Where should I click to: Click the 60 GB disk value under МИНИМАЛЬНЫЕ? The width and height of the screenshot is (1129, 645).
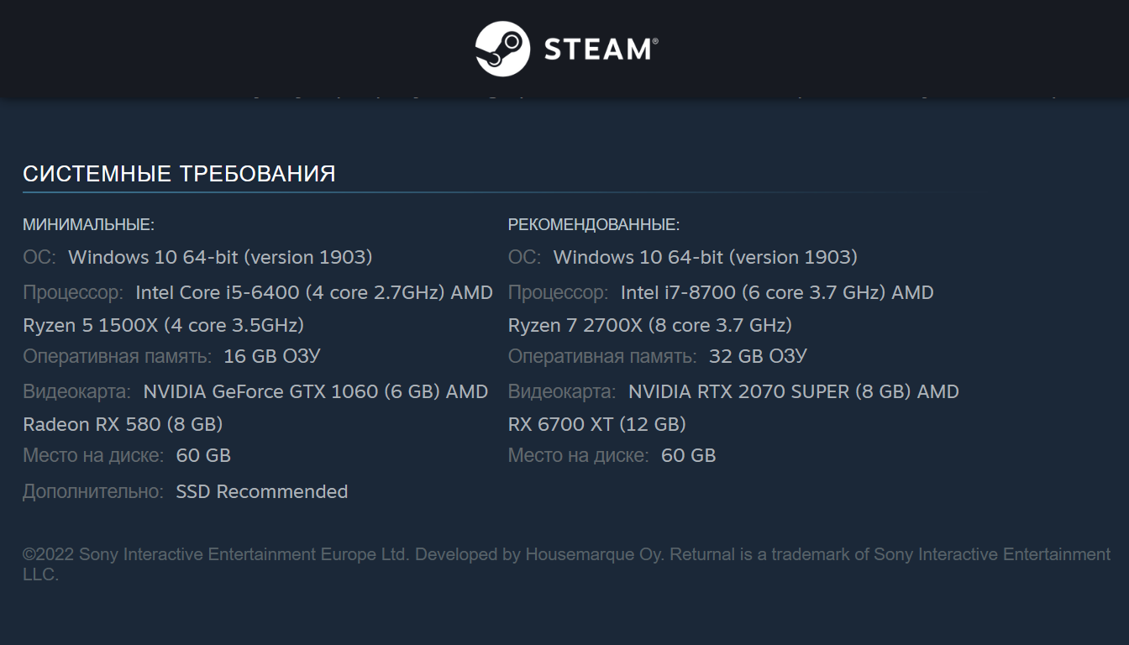(203, 455)
